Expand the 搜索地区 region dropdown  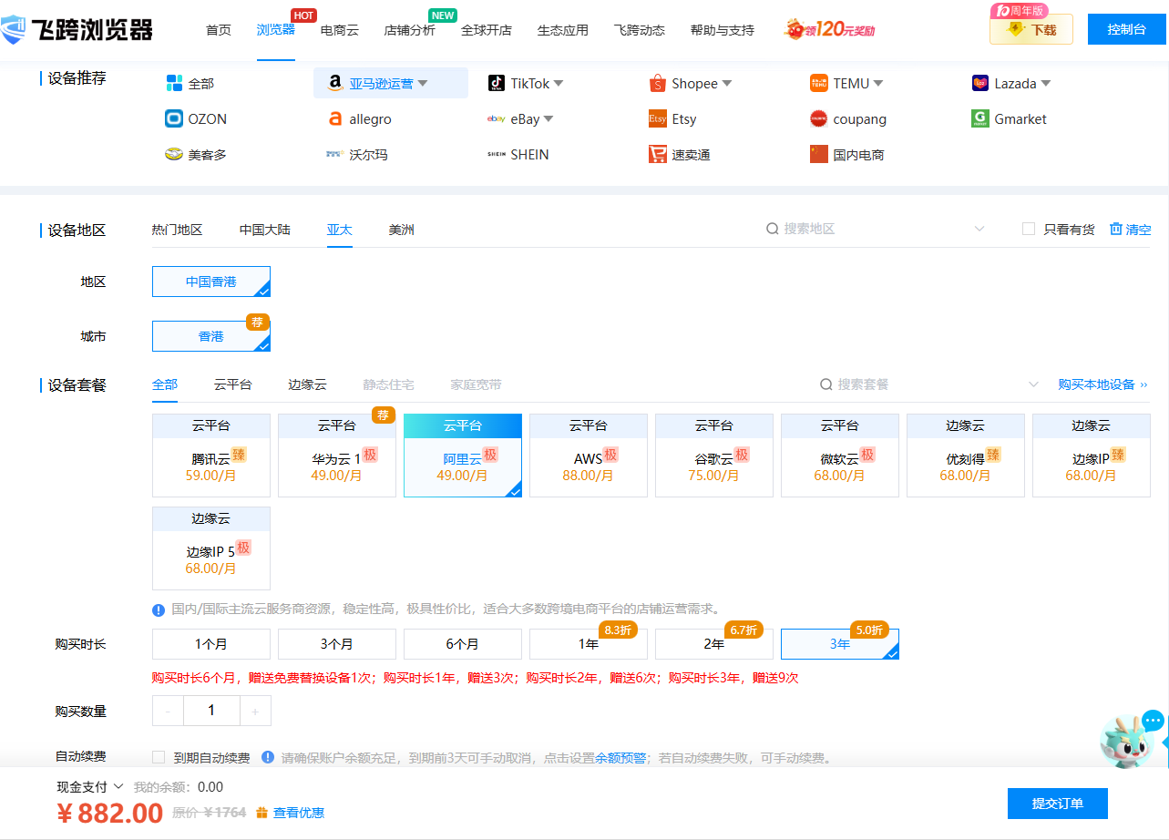pos(979,230)
